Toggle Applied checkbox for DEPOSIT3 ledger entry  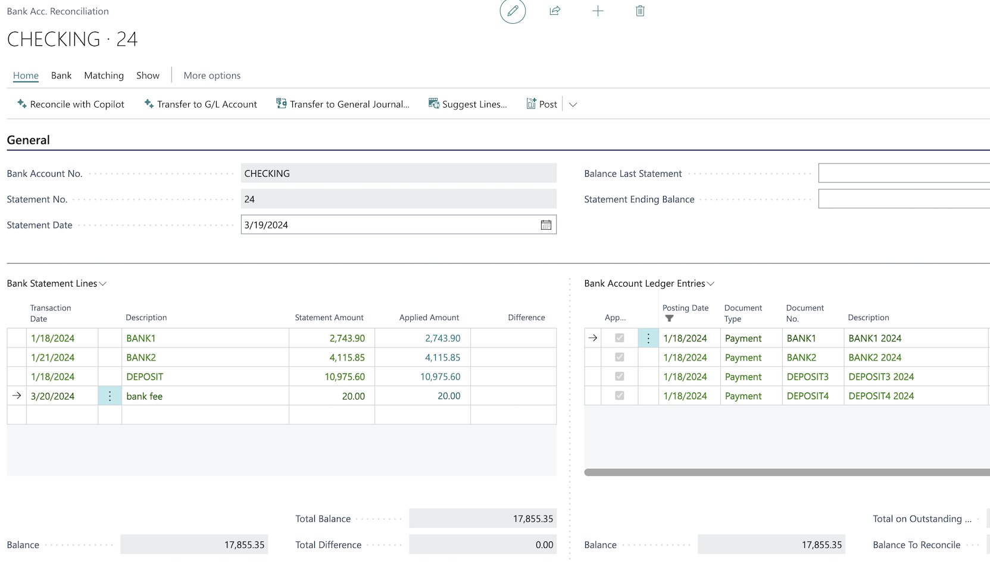coord(620,377)
